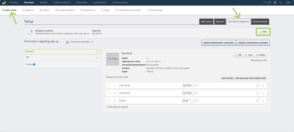
Task: Switch to the Payment tab
Action: click(220, 21)
